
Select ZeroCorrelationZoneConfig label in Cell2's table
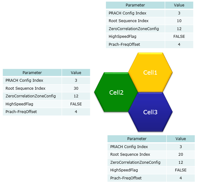30,96
